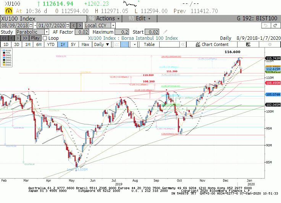Click the Low 83.535M label

click(77, 170)
